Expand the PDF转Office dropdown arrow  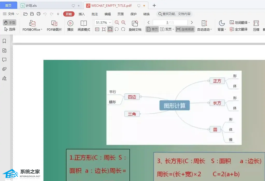click(x=41, y=29)
